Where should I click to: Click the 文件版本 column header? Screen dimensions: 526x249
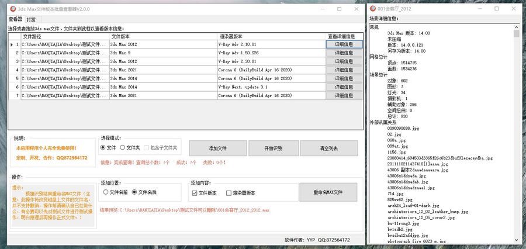click(164, 36)
